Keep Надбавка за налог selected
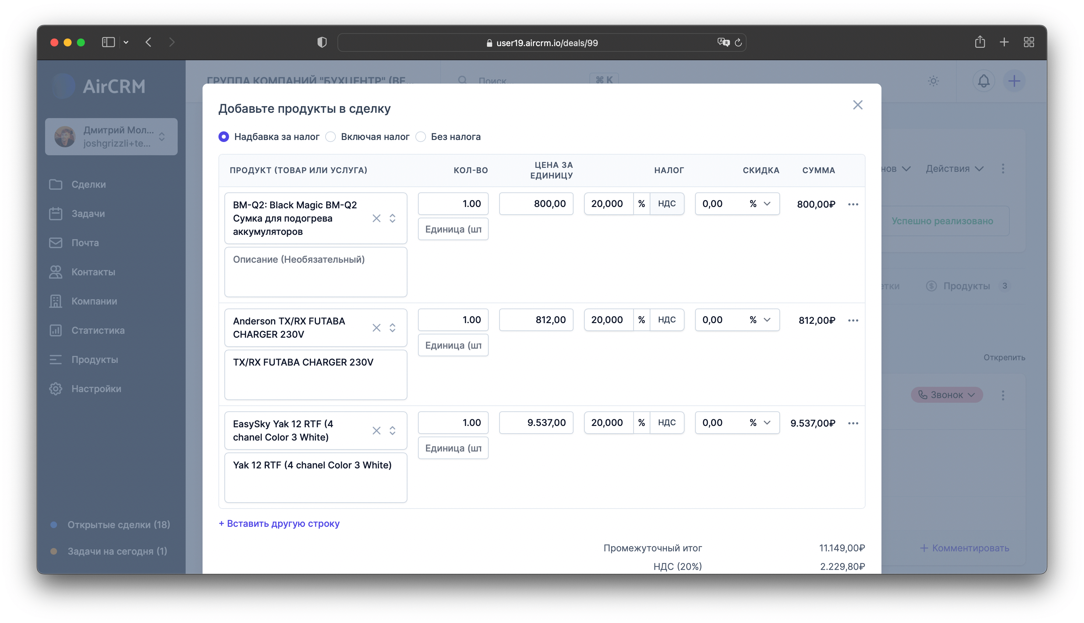Viewport: 1084px width, 623px height. coord(223,136)
